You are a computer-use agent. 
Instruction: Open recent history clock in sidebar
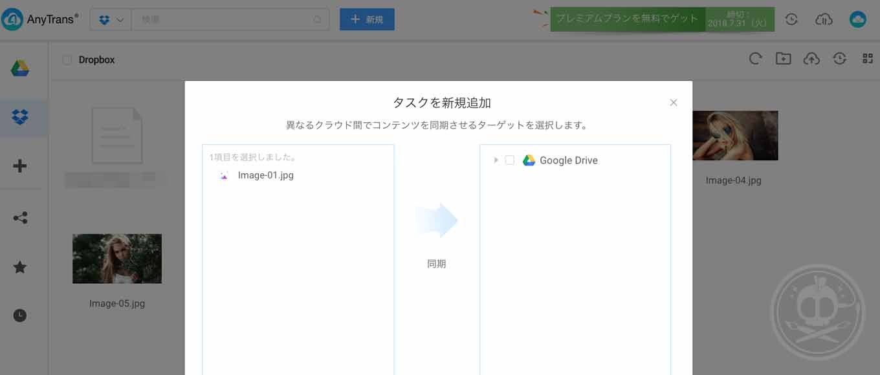point(20,316)
